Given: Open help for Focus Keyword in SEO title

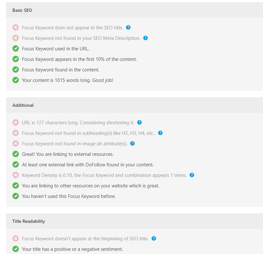Looking at the screenshot, I should click(128, 27).
